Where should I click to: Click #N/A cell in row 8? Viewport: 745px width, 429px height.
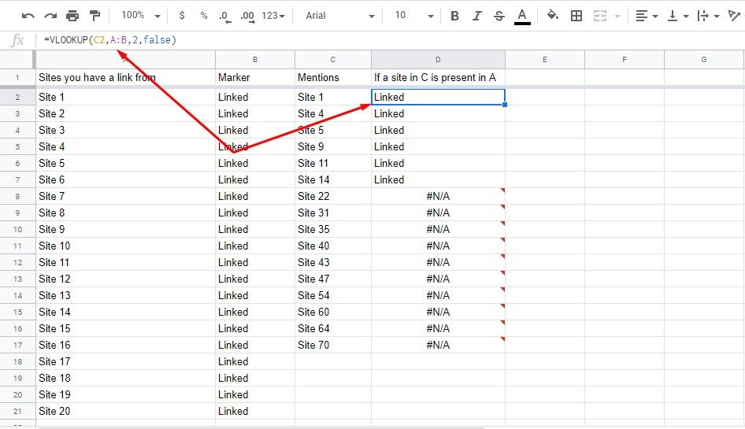click(438, 196)
